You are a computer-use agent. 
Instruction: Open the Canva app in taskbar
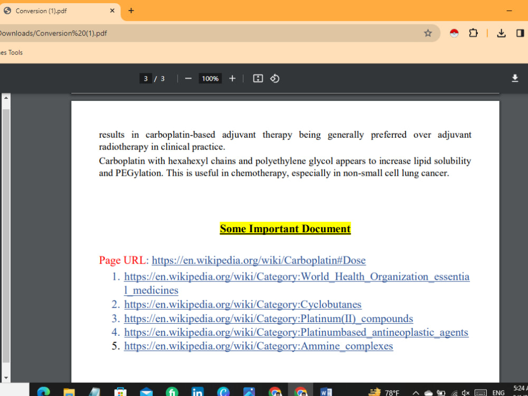pyautogui.click(x=223, y=392)
